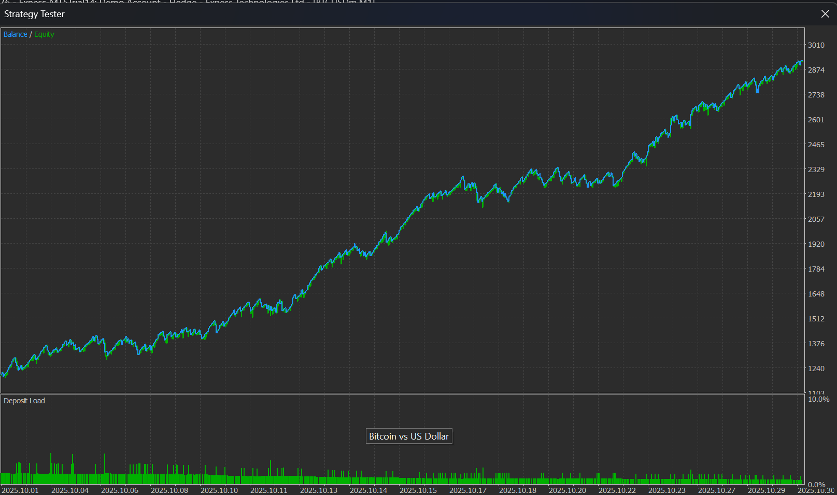Click the Bitcoin vs US Dollar tooltip
The width and height of the screenshot is (837, 495).
point(409,436)
